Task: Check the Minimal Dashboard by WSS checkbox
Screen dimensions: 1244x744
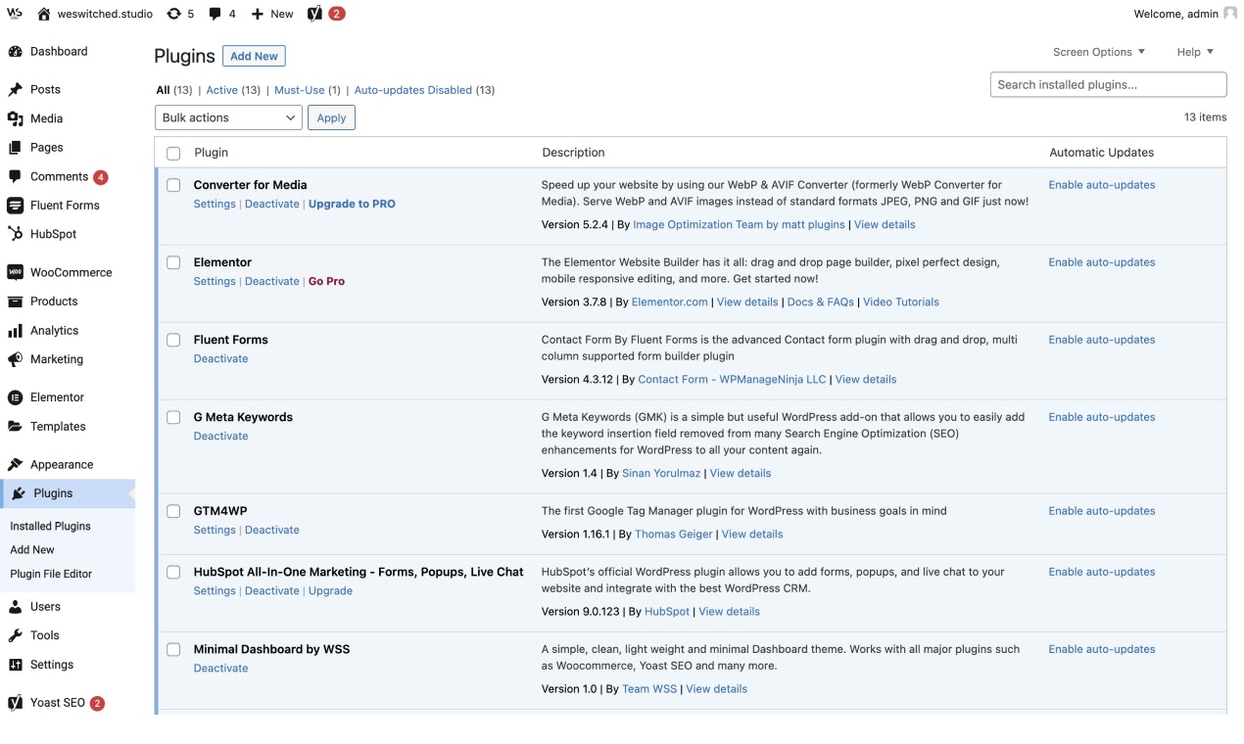Action: (x=173, y=649)
